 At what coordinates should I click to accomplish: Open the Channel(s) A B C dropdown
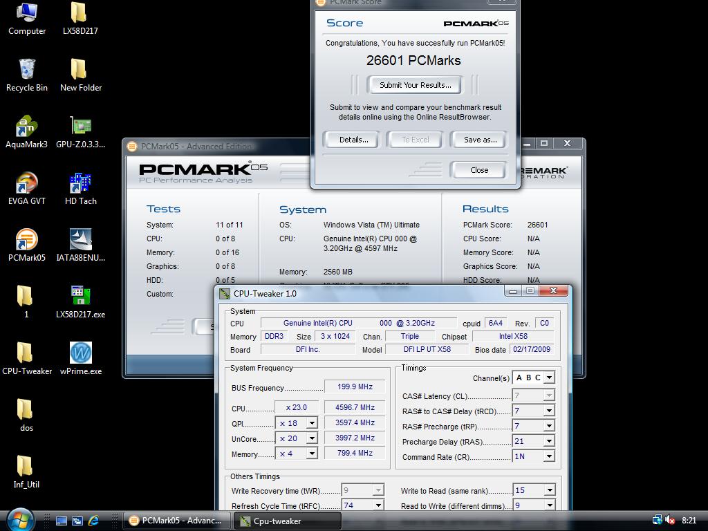pyautogui.click(x=549, y=378)
